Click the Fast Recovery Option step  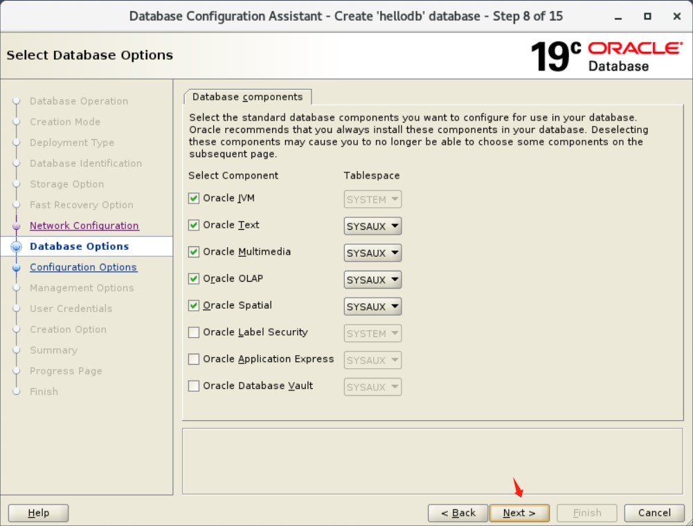point(81,205)
